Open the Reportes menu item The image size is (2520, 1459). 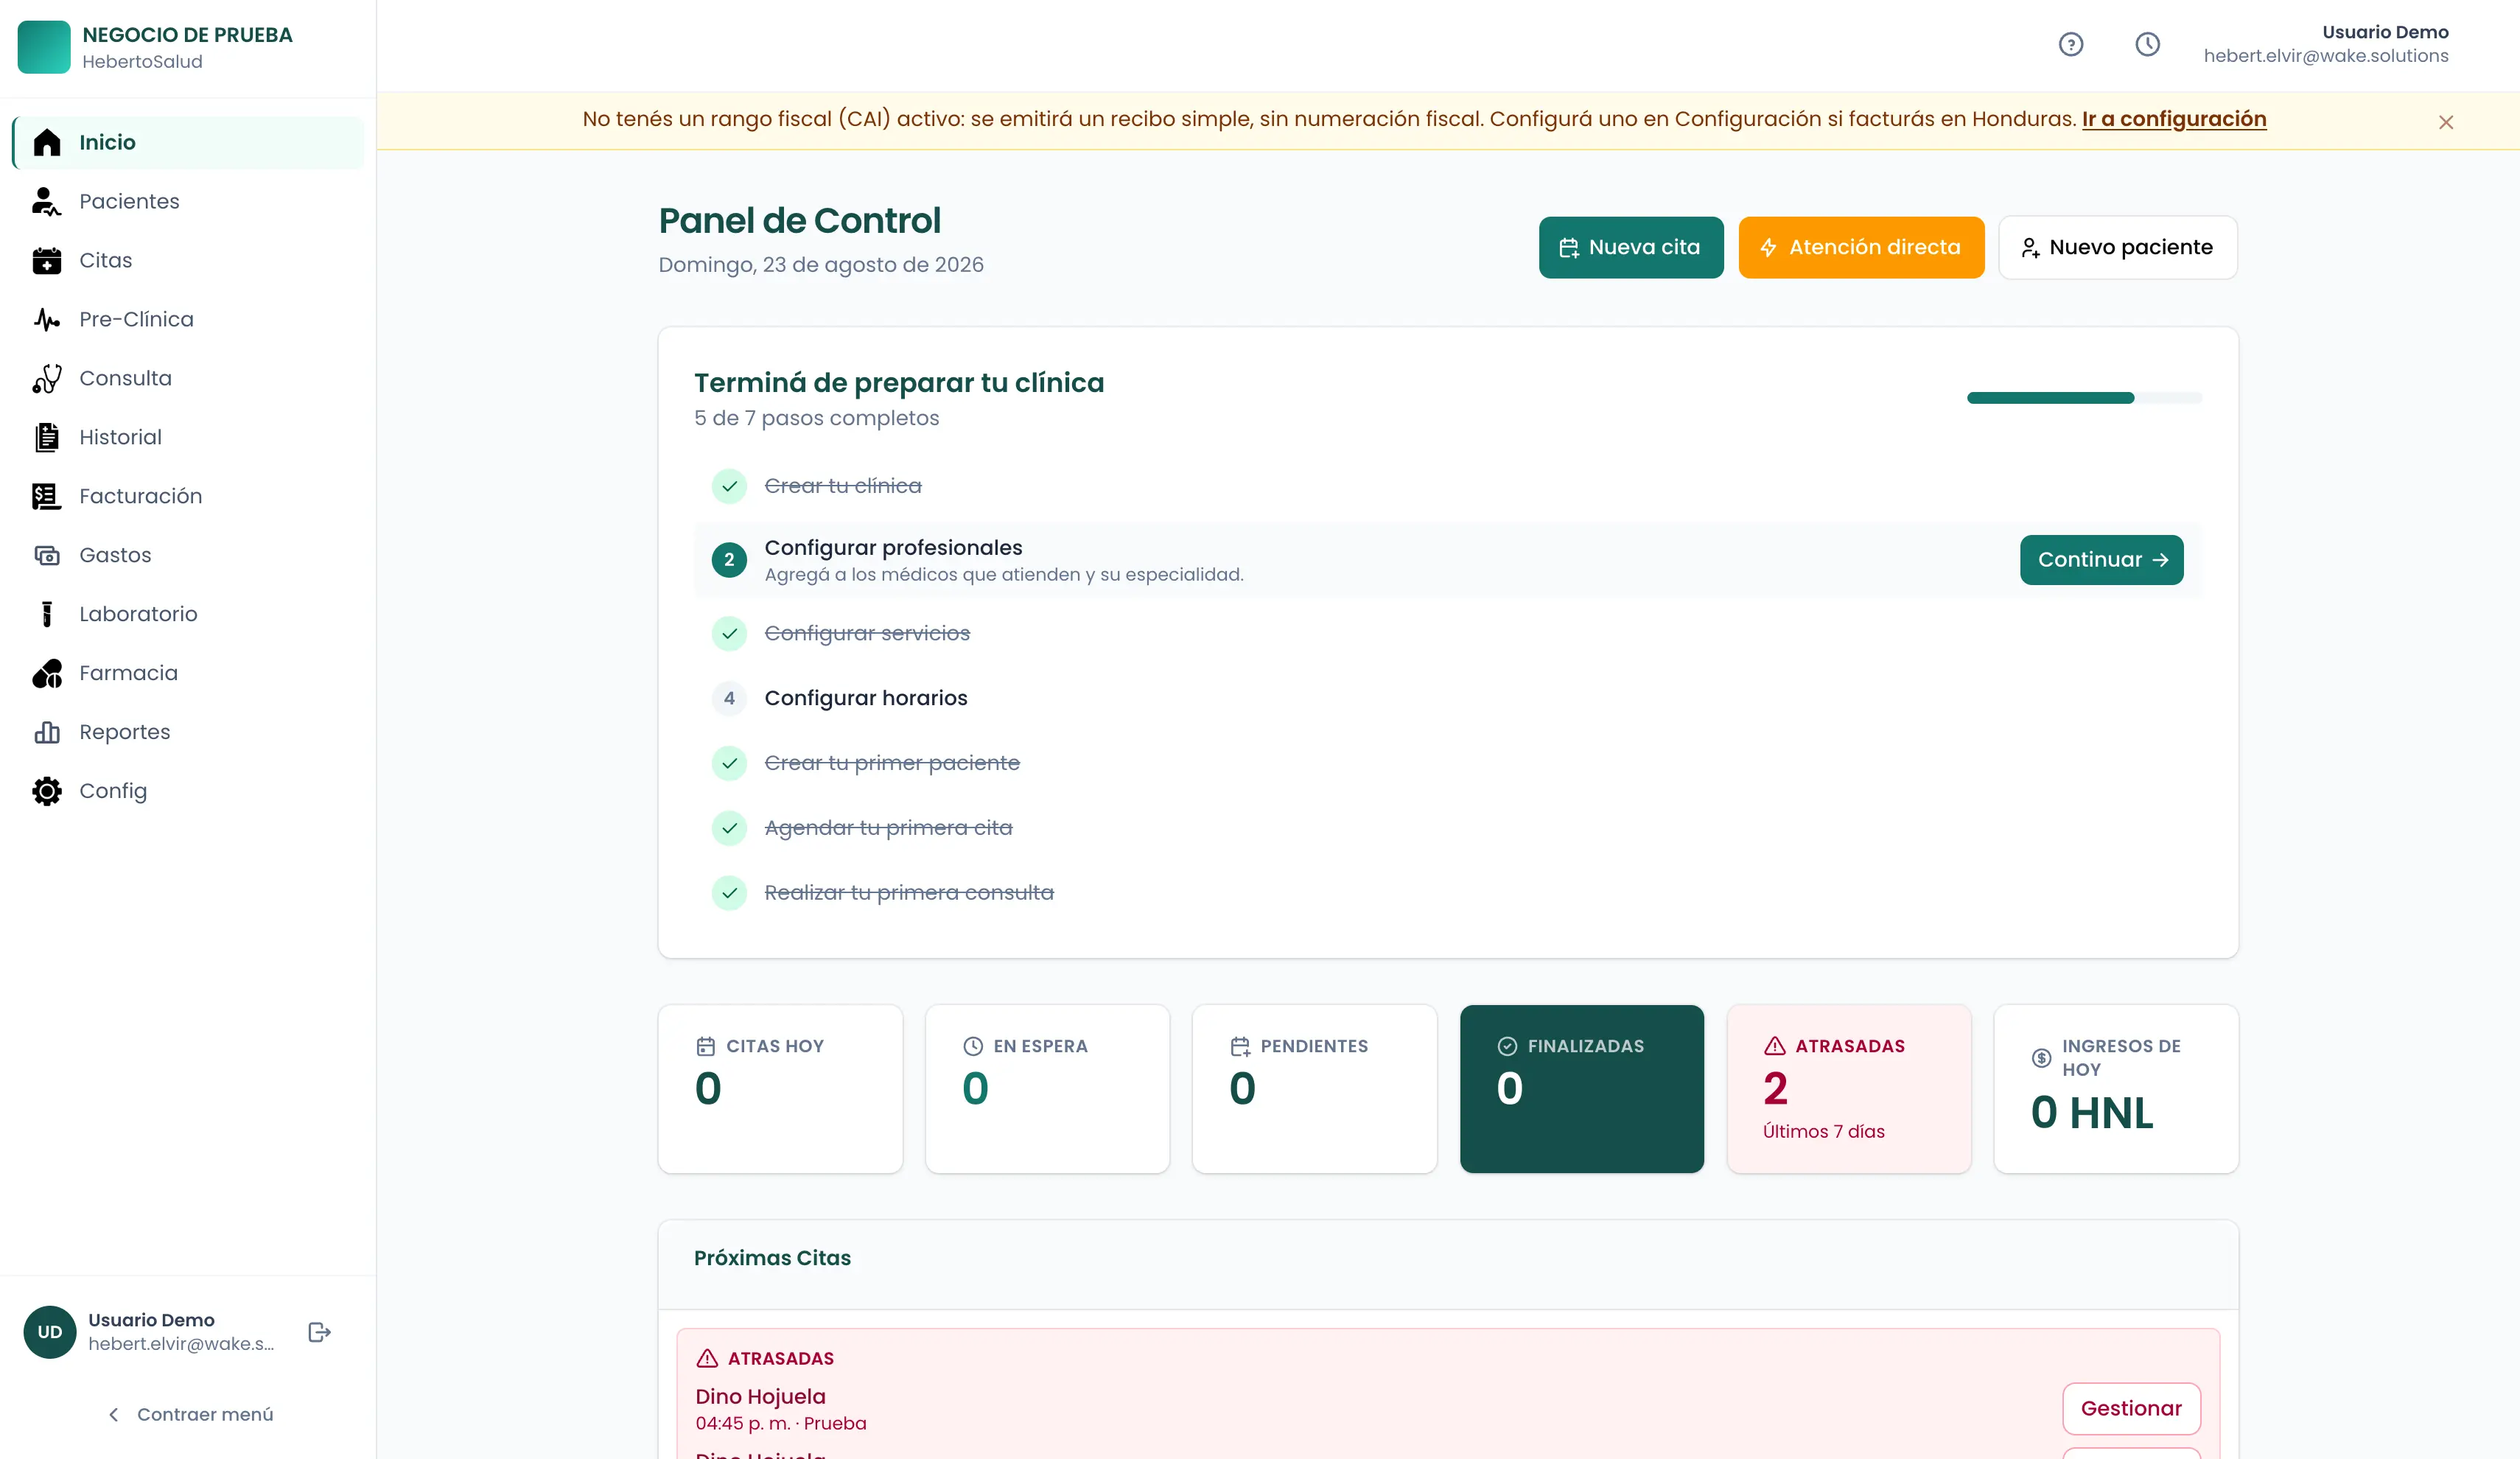pyautogui.click(x=188, y=732)
